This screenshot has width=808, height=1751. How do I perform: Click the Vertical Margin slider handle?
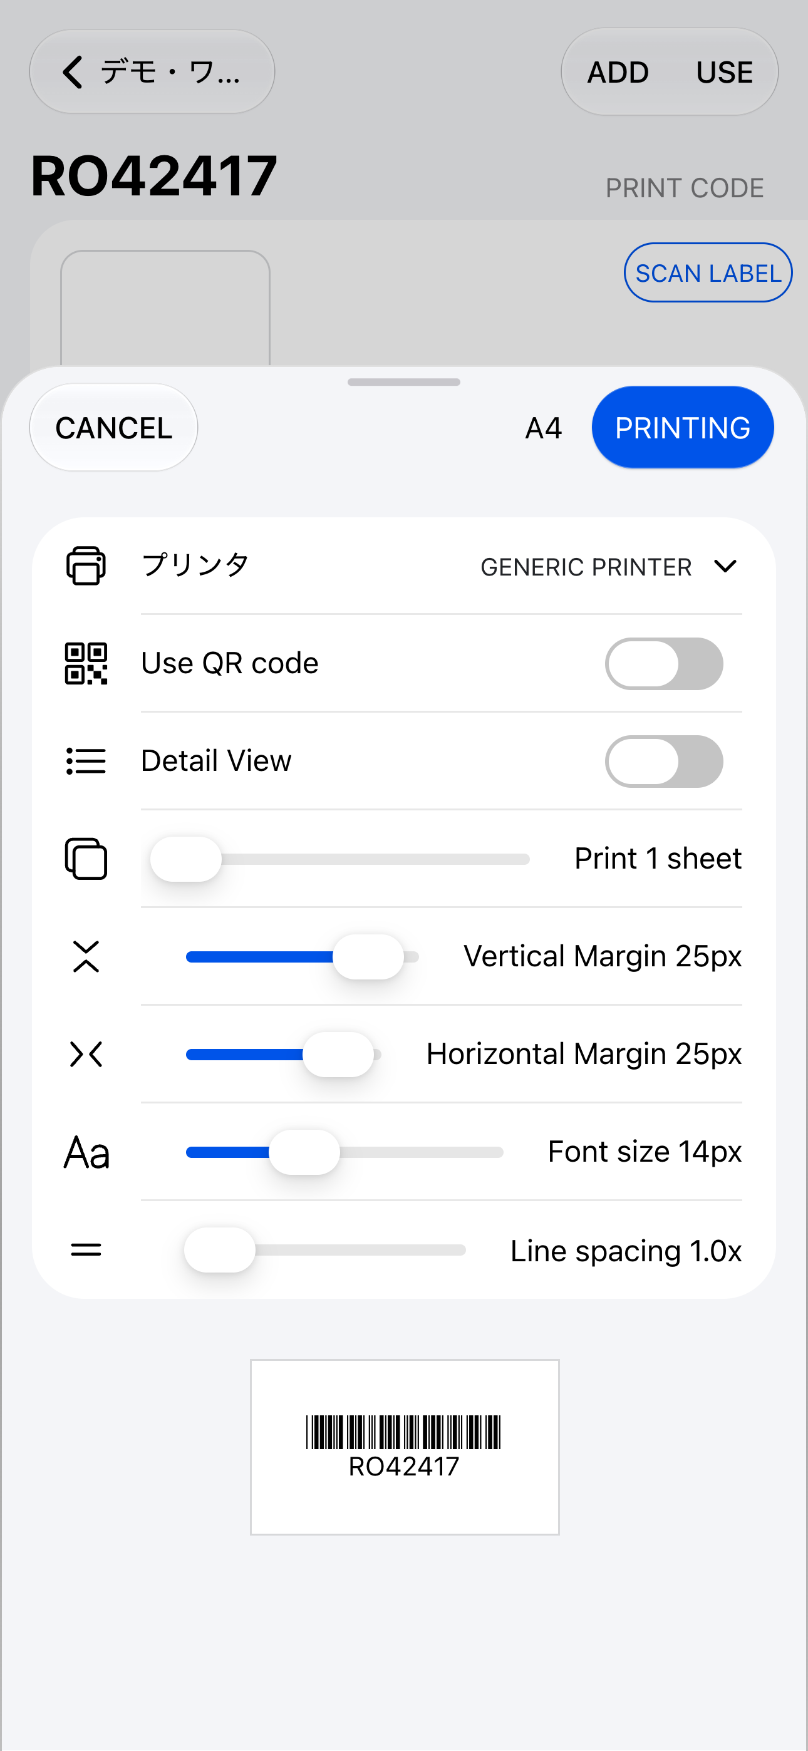point(368,957)
